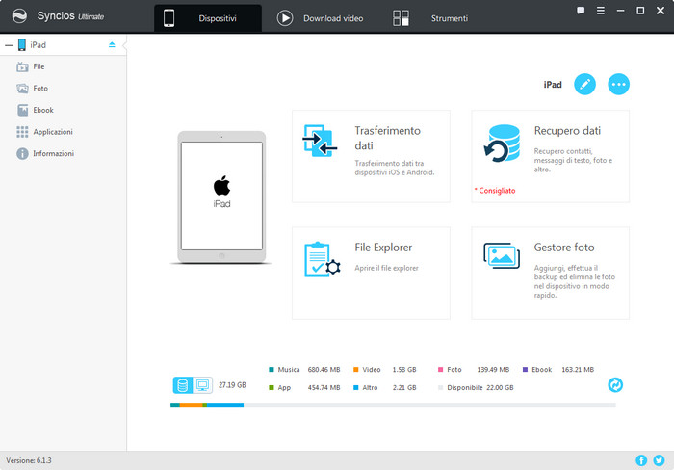Image resolution: width=674 pixels, height=470 pixels.
Task: Click the database recovery icon
Action: coord(502,144)
